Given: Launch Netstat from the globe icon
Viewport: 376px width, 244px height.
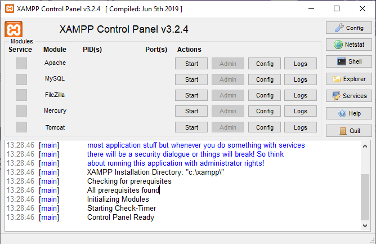Looking at the screenshot, I should click(x=348, y=45).
